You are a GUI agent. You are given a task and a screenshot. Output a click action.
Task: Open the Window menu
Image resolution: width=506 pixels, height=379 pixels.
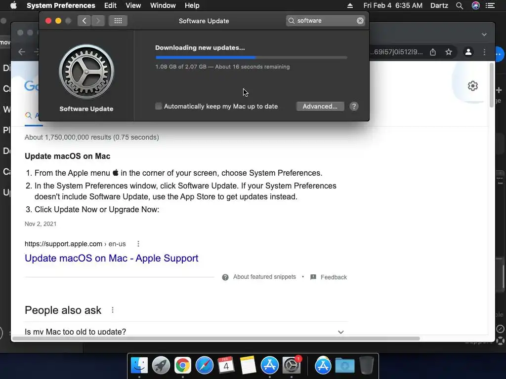coord(163,5)
